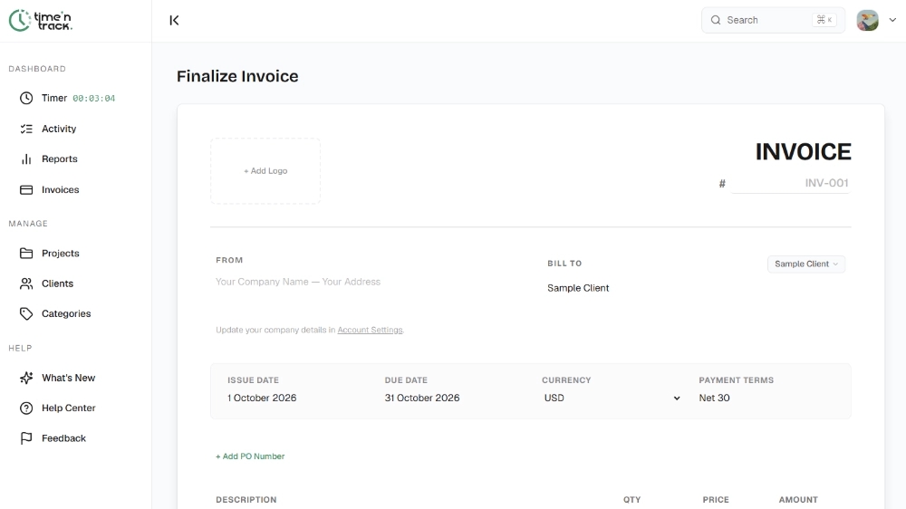Click the Projects folder icon
Screen dimensions: 906x509
click(x=26, y=253)
